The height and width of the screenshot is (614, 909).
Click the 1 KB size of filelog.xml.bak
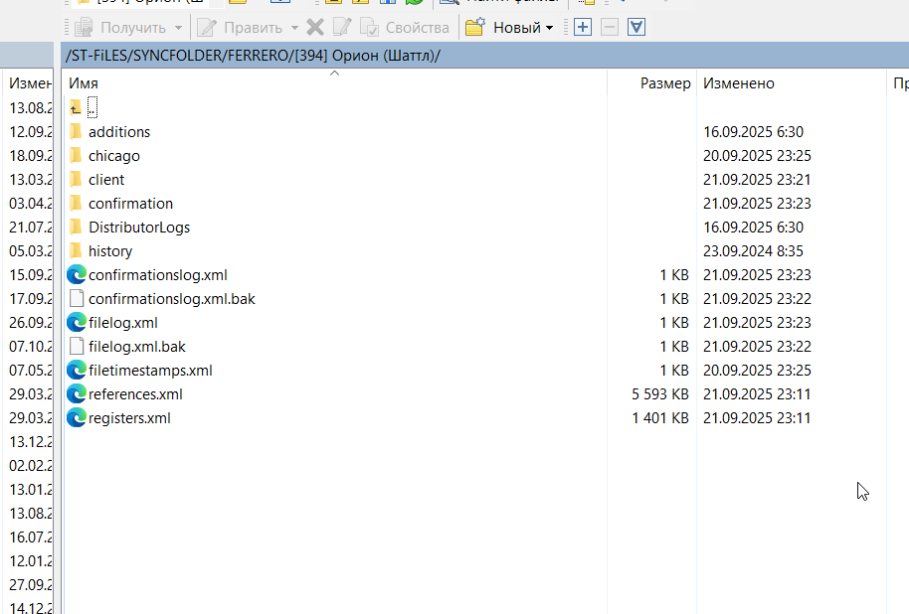[674, 347]
